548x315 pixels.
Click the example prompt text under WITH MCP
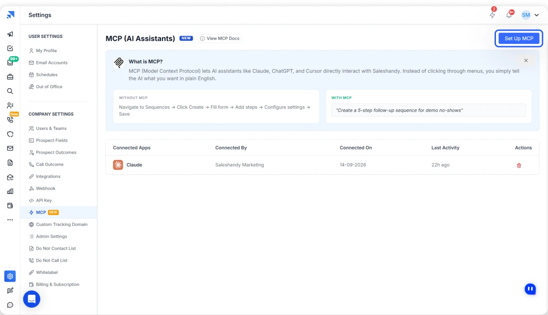point(399,110)
